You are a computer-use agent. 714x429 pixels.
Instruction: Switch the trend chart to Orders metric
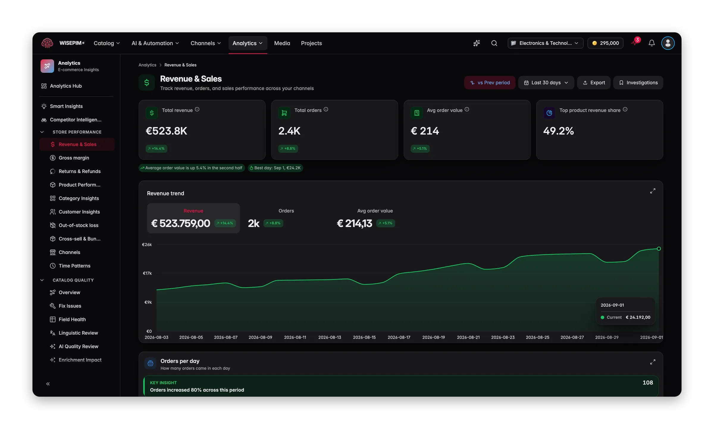coord(286,218)
